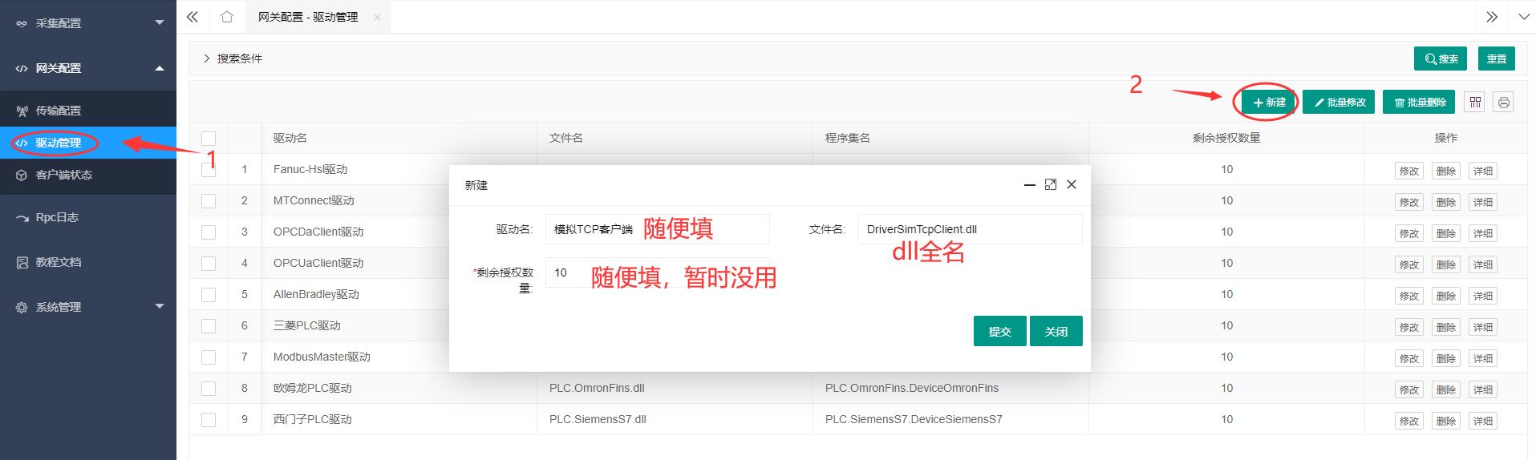Close the 网关配置 - 驱动管理 tab
This screenshot has height=460, width=1536.
(x=377, y=17)
